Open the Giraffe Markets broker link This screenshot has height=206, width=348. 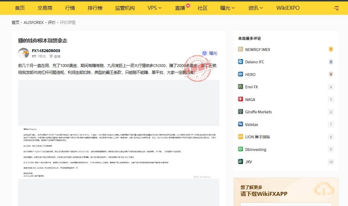point(258,112)
